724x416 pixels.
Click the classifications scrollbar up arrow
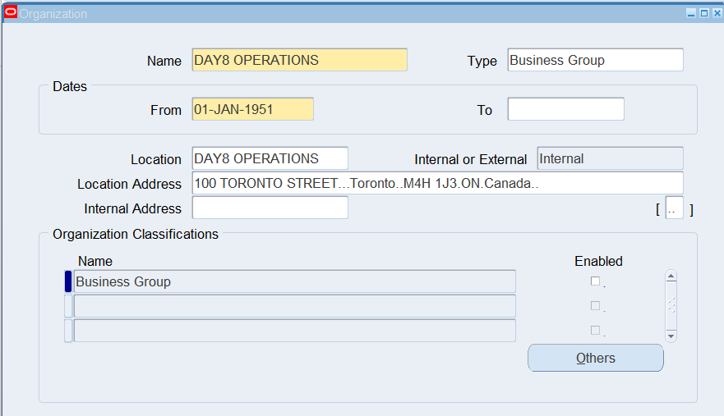tap(671, 277)
